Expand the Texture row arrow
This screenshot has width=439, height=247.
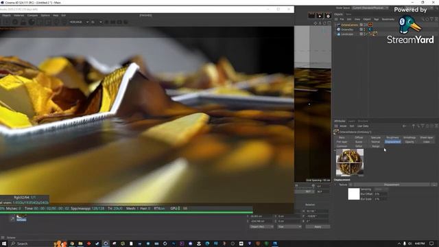pyautogui.click(x=335, y=185)
